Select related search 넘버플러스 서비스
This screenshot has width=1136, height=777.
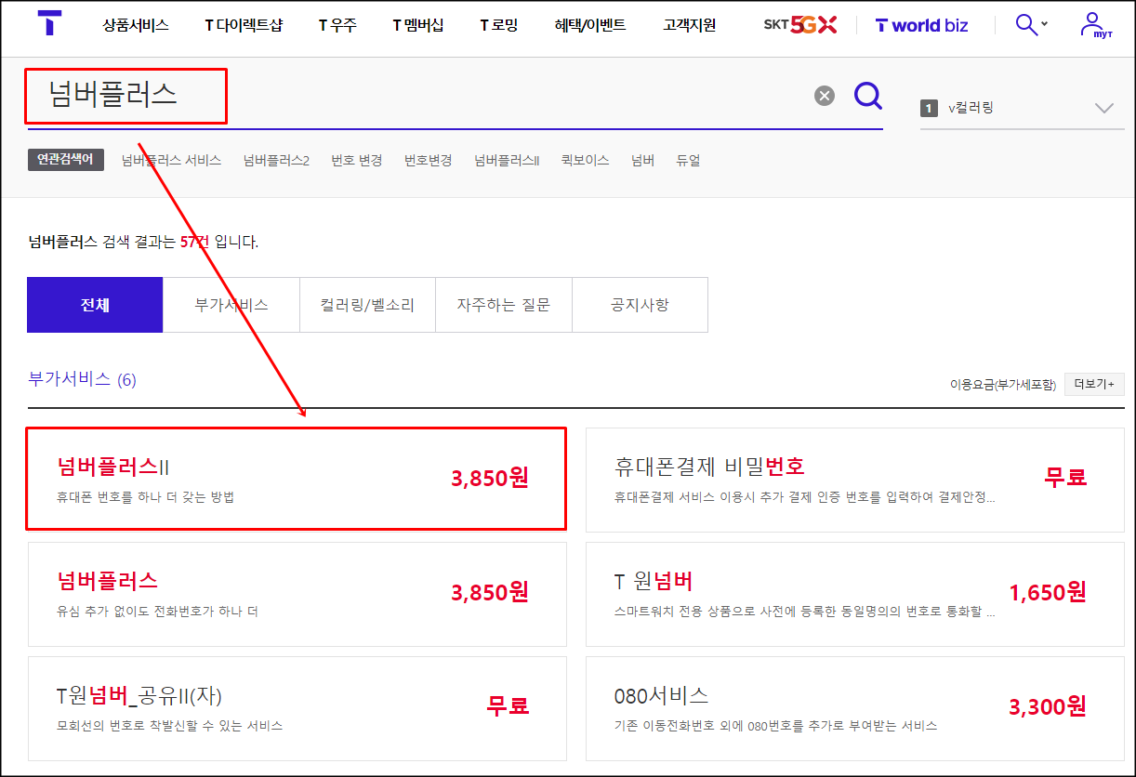tap(171, 160)
